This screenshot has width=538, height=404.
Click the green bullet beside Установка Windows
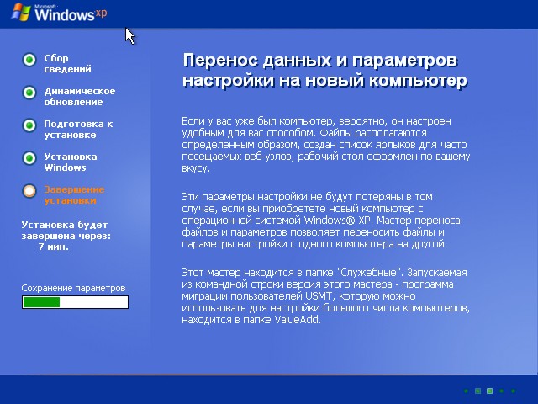point(29,158)
